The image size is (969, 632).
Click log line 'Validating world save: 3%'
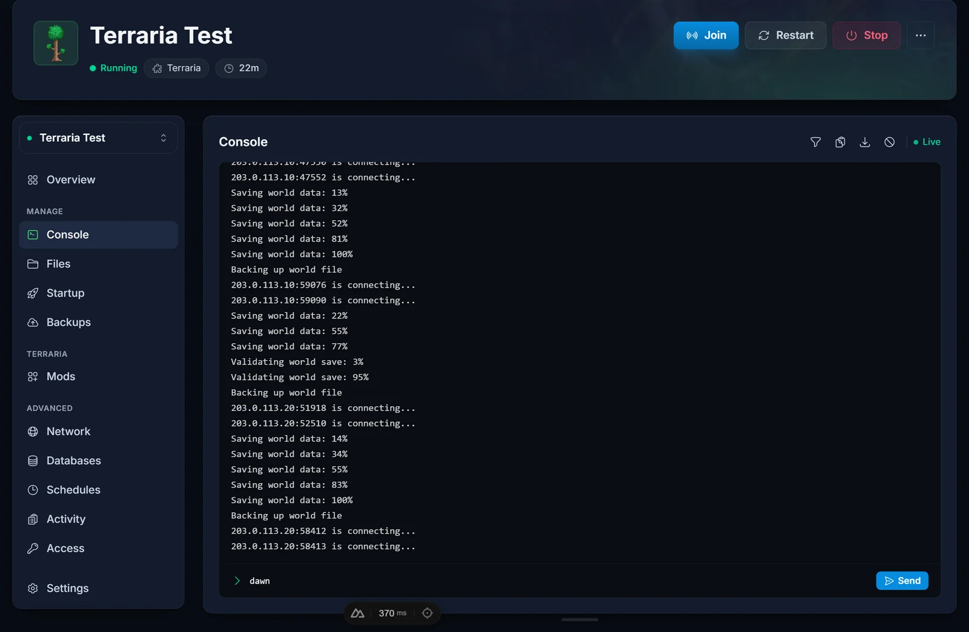(297, 362)
